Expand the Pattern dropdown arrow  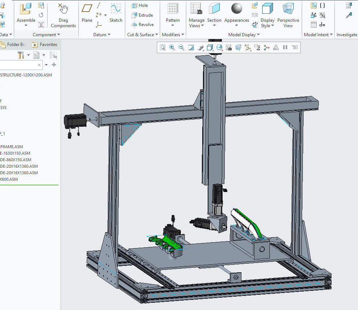173,26
